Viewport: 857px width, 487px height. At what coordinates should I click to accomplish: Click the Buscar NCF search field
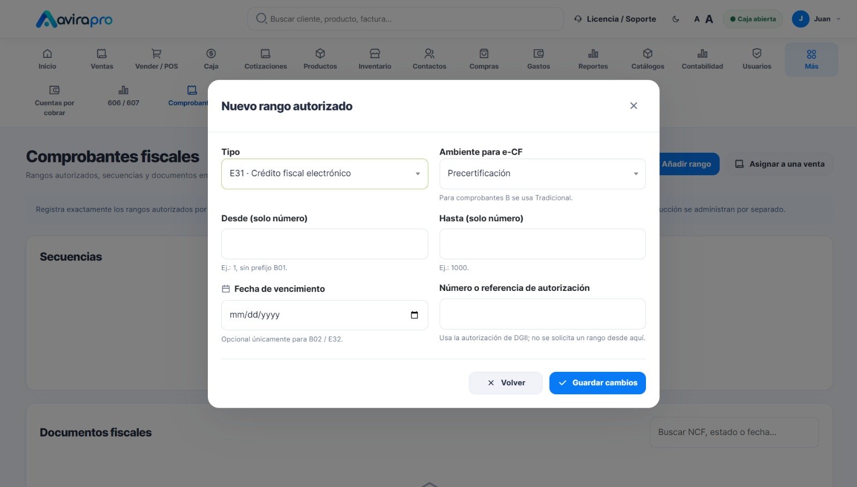tap(734, 432)
